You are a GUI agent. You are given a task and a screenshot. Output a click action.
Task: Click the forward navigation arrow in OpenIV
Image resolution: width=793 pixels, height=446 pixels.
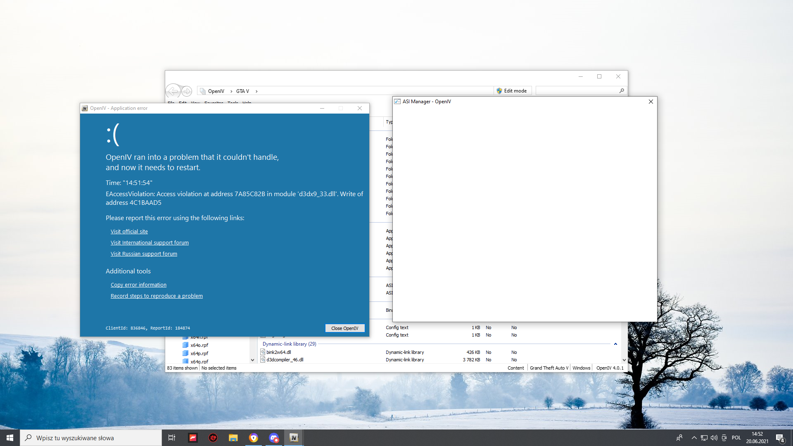(x=187, y=91)
